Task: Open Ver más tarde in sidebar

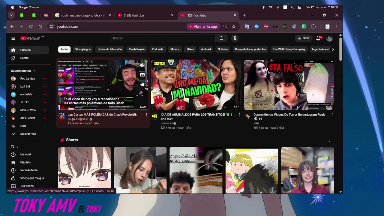Action: [x=29, y=170]
